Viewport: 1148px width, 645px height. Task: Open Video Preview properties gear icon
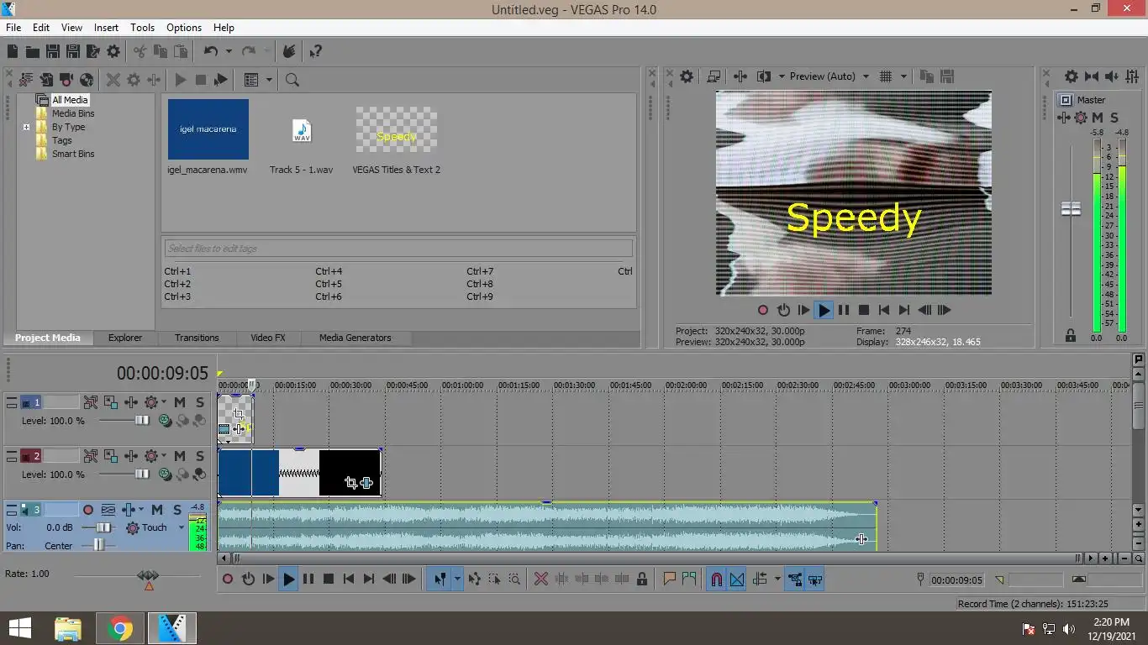pos(687,76)
